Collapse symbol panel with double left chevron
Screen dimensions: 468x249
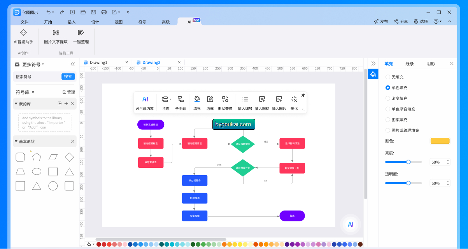72,64
